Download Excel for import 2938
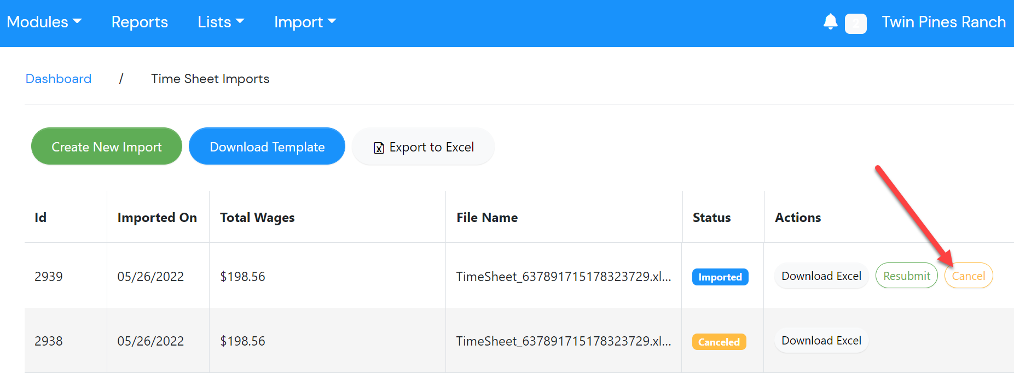This screenshot has width=1014, height=374. [x=821, y=341]
